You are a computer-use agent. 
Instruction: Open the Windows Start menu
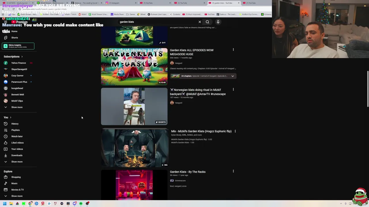click(5, 204)
